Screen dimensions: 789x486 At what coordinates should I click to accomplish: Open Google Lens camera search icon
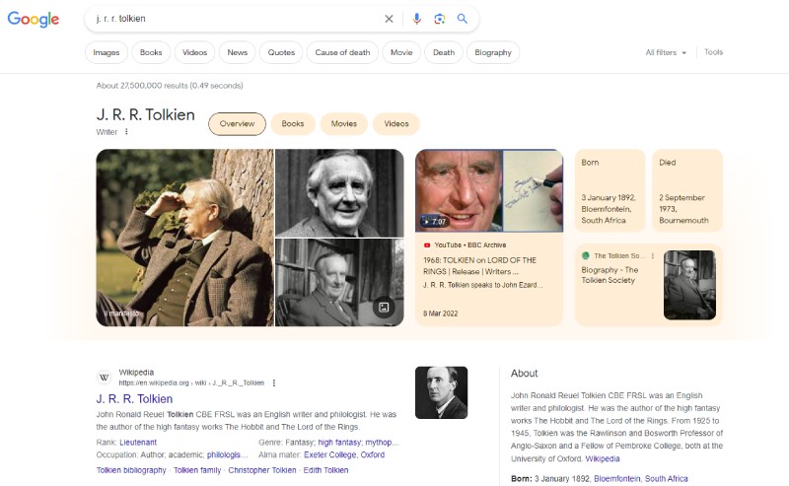click(439, 19)
